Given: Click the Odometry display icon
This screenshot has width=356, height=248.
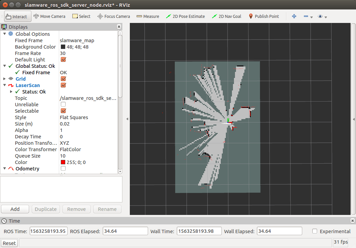Looking at the screenshot, I should pos(11,168).
